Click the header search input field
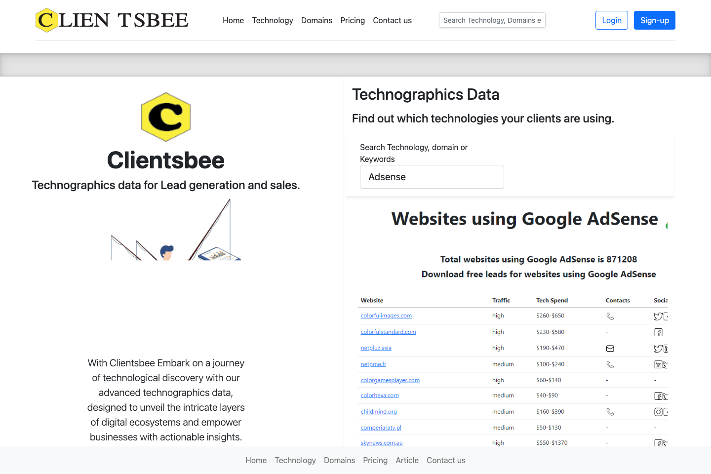 pos(492,20)
